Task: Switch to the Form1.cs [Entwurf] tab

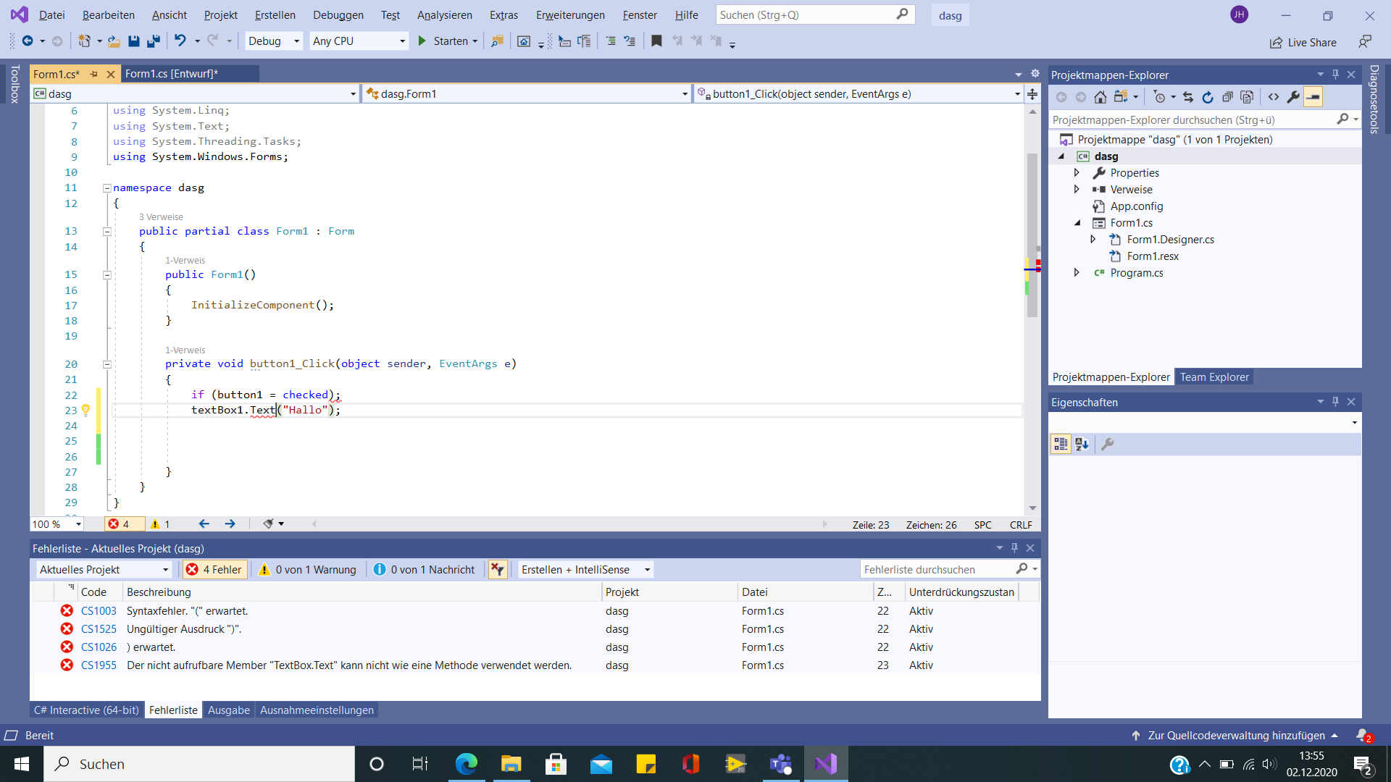Action: [172, 74]
